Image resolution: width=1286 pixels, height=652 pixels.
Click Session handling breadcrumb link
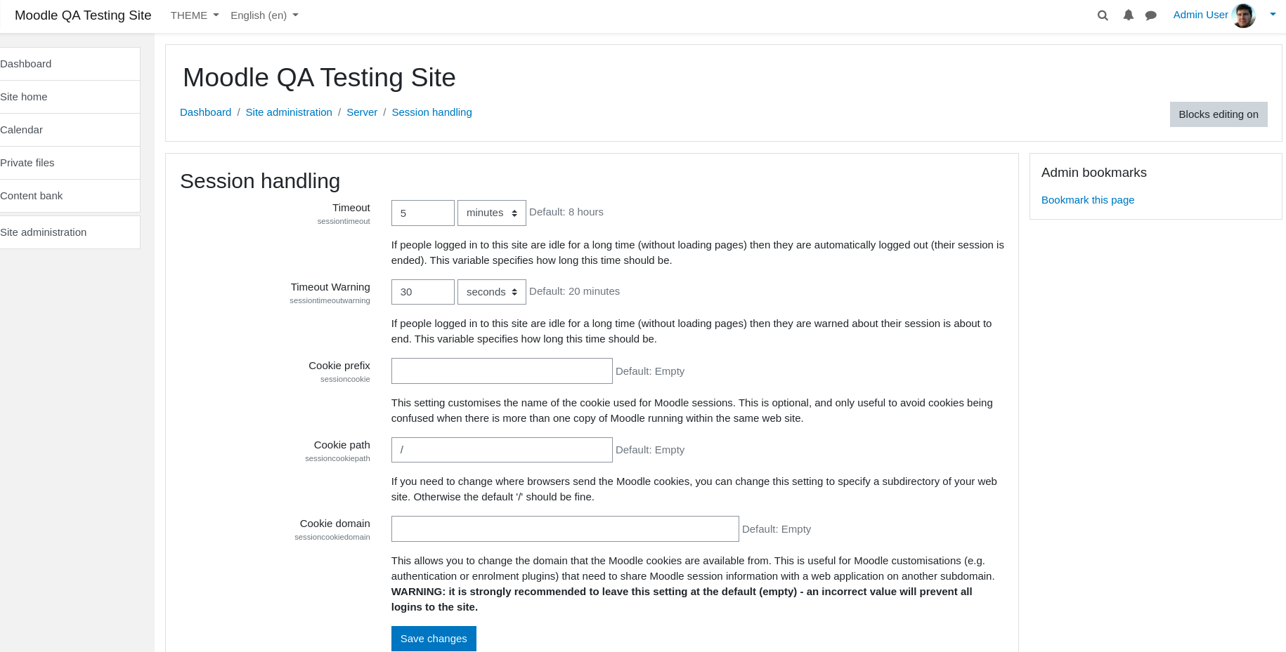coord(431,112)
